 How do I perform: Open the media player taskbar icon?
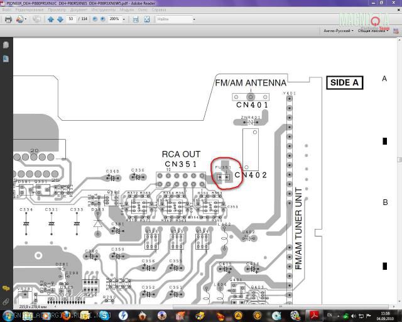[46, 316]
